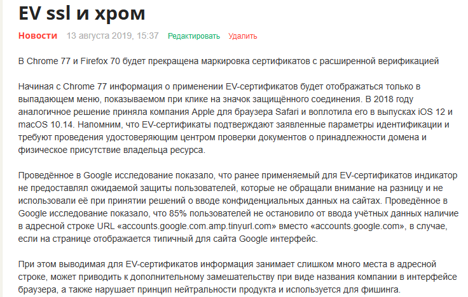The width and height of the screenshot is (468, 297).
Task: Click the red Удалить link
Action: [242, 36]
